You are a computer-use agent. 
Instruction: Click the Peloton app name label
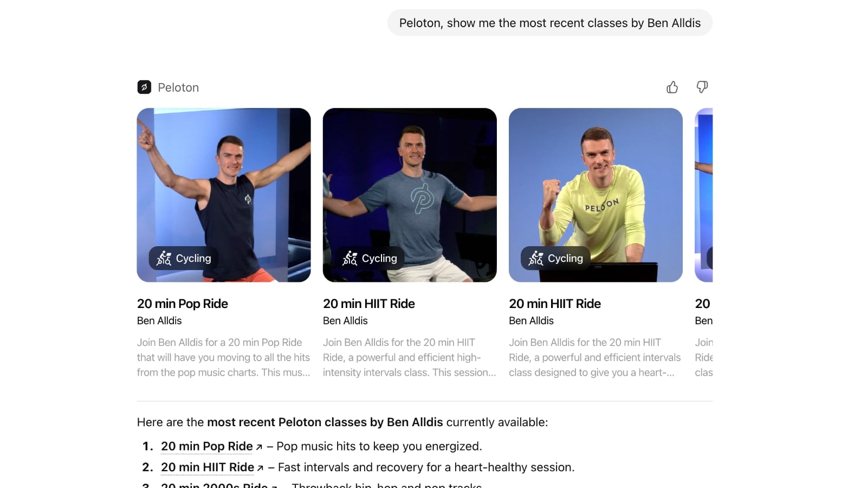178,87
